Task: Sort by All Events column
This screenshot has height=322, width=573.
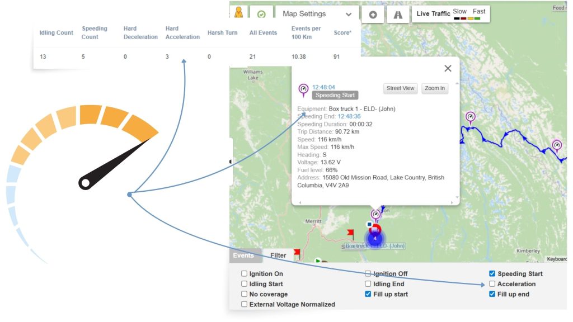Action: pyautogui.click(x=263, y=33)
